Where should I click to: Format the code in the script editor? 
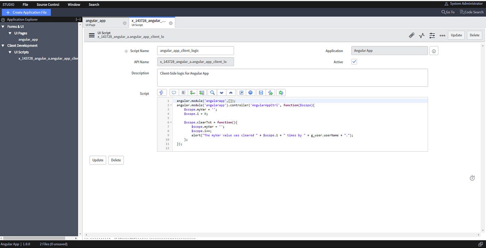(183, 92)
